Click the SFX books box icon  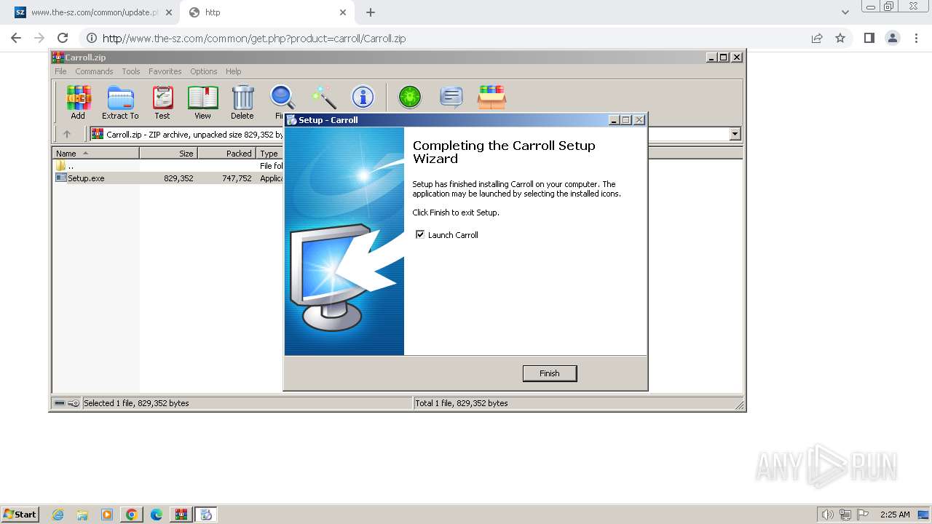[x=492, y=97]
